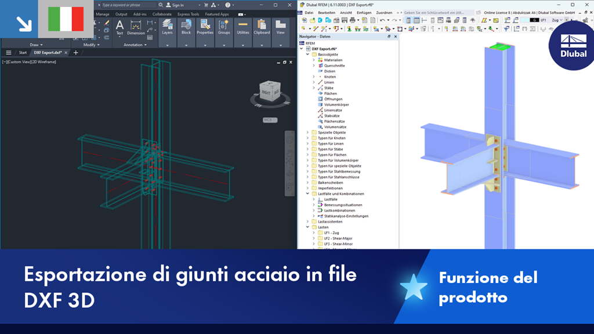Screen dimensions: 594x334
Task: Switch to AutoCAD Collaborate tab
Action: 162,14
